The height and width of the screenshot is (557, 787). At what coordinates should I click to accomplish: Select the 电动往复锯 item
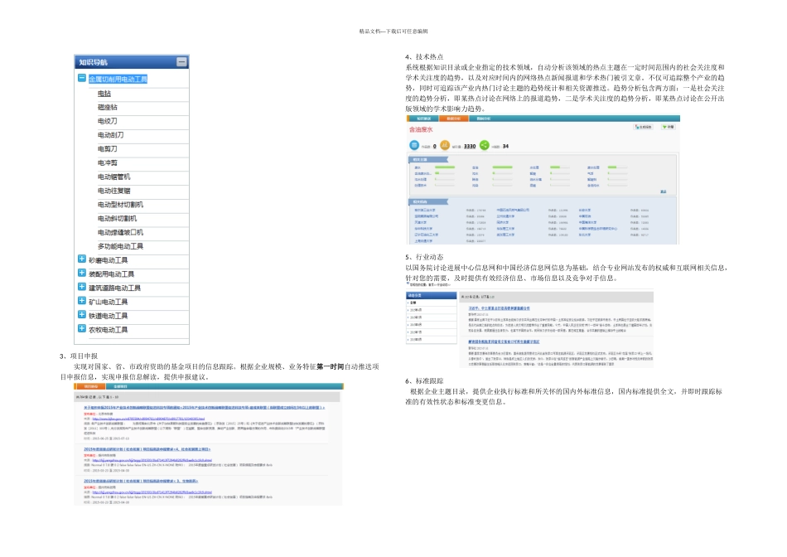coord(114,191)
